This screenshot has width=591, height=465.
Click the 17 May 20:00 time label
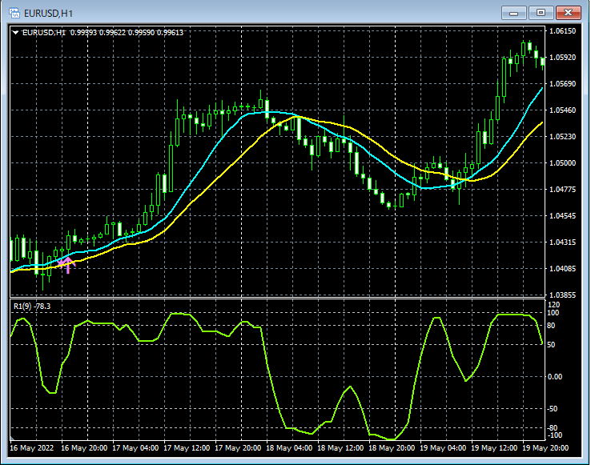[x=238, y=448]
